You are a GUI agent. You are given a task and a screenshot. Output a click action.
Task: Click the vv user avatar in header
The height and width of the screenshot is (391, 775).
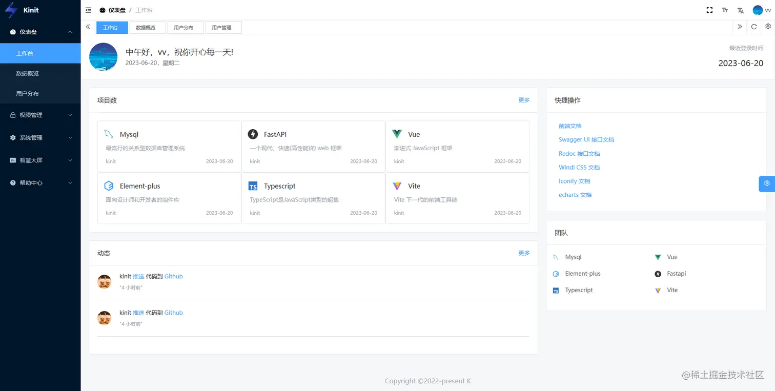click(758, 10)
